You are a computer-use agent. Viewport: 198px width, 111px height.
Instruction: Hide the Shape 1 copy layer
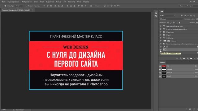161,32
